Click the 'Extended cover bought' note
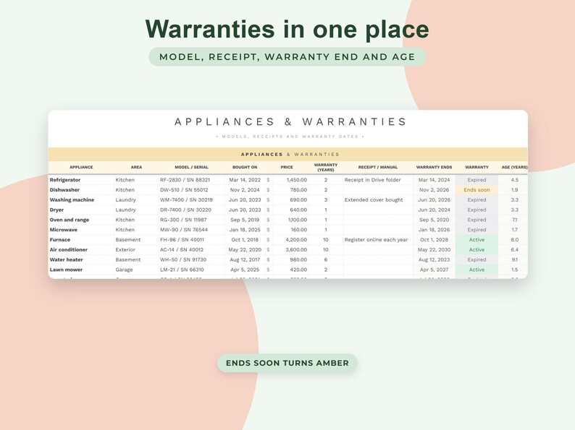575x430 pixels. [374, 199]
